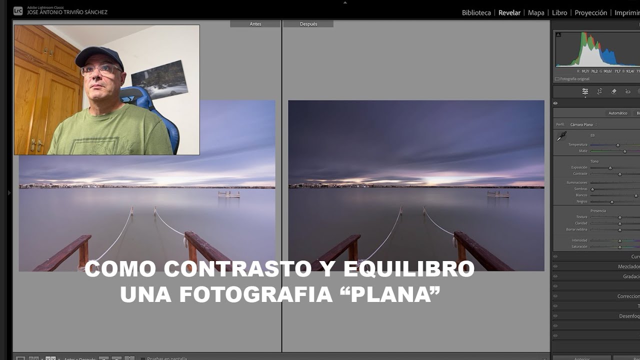Pick the white balance eyedropper tool
The width and height of the screenshot is (640, 360).
click(561, 136)
